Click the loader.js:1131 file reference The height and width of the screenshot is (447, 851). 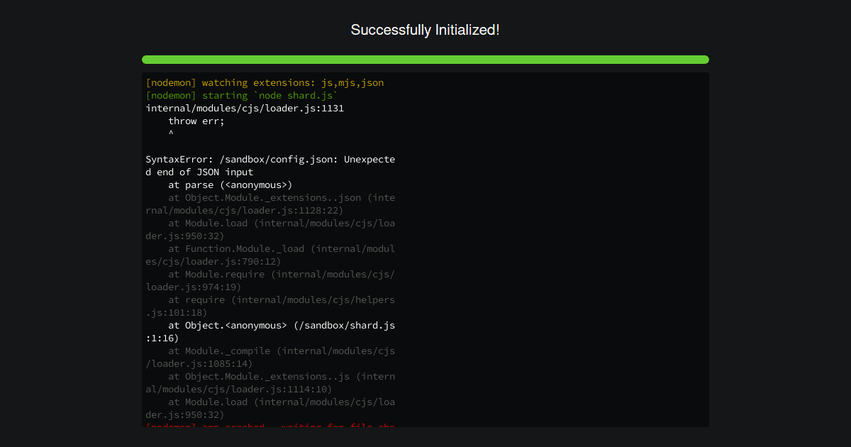(x=245, y=108)
